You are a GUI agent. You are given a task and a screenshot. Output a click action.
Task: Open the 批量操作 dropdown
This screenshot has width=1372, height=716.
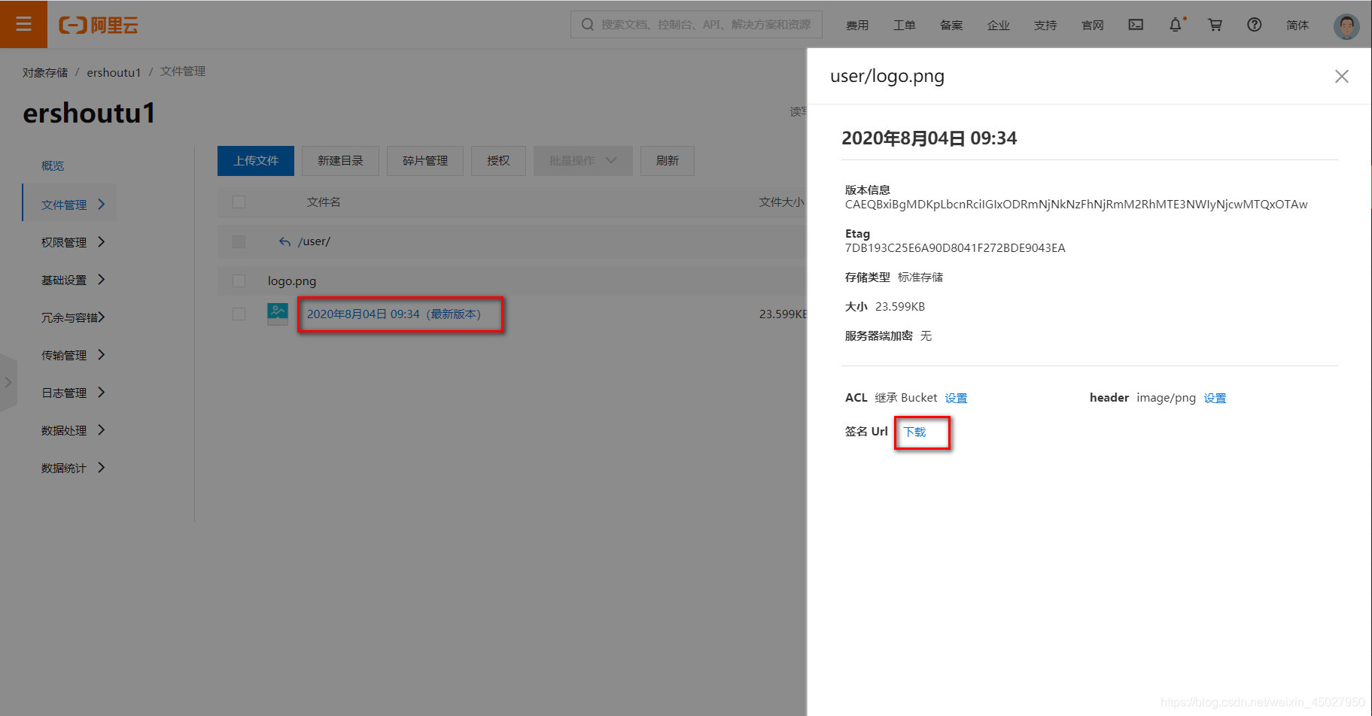tap(583, 161)
